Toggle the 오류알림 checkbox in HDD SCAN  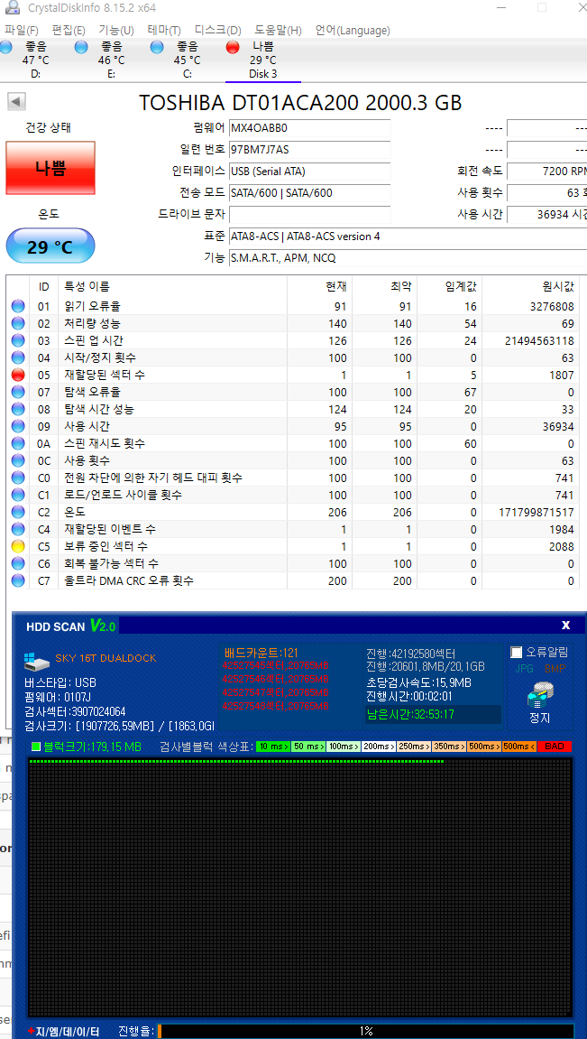coord(516,653)
